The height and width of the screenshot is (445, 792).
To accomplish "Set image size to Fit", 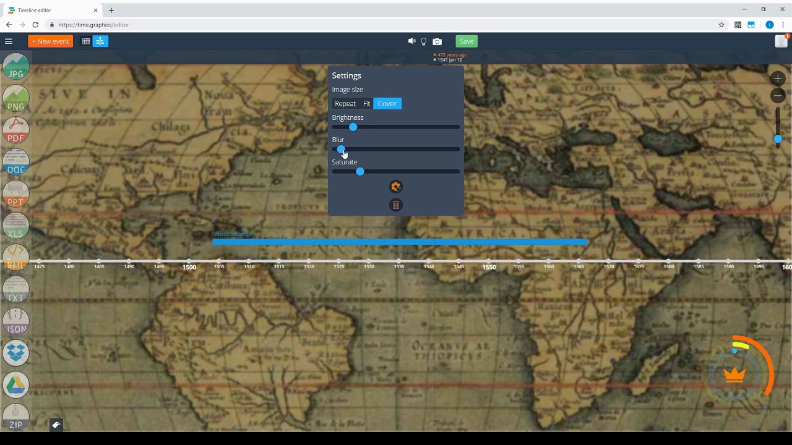I will pyautogui.click(x=366, y=104).
